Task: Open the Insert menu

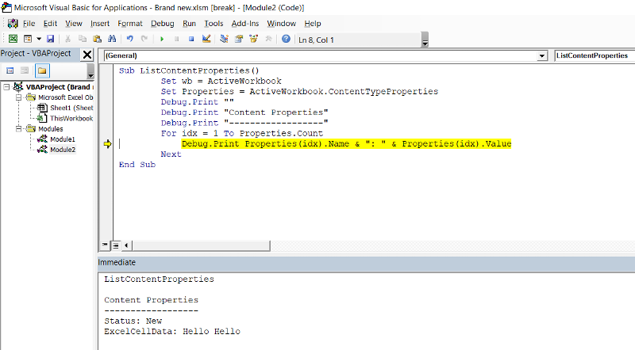Action: click(100, 24)
